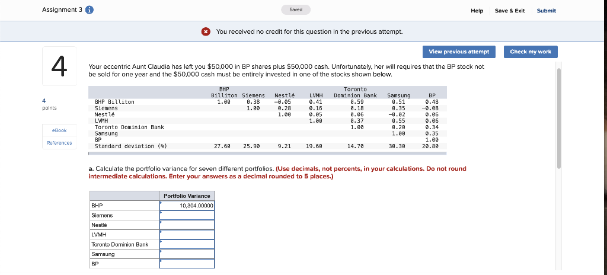Click the 25.90 standard deviation value

[x=251, y=146]
